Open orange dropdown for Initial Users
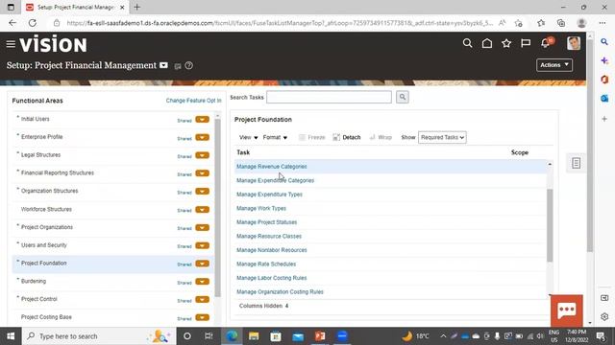This screenshot has height=345, width=615. tap(203, 119)
